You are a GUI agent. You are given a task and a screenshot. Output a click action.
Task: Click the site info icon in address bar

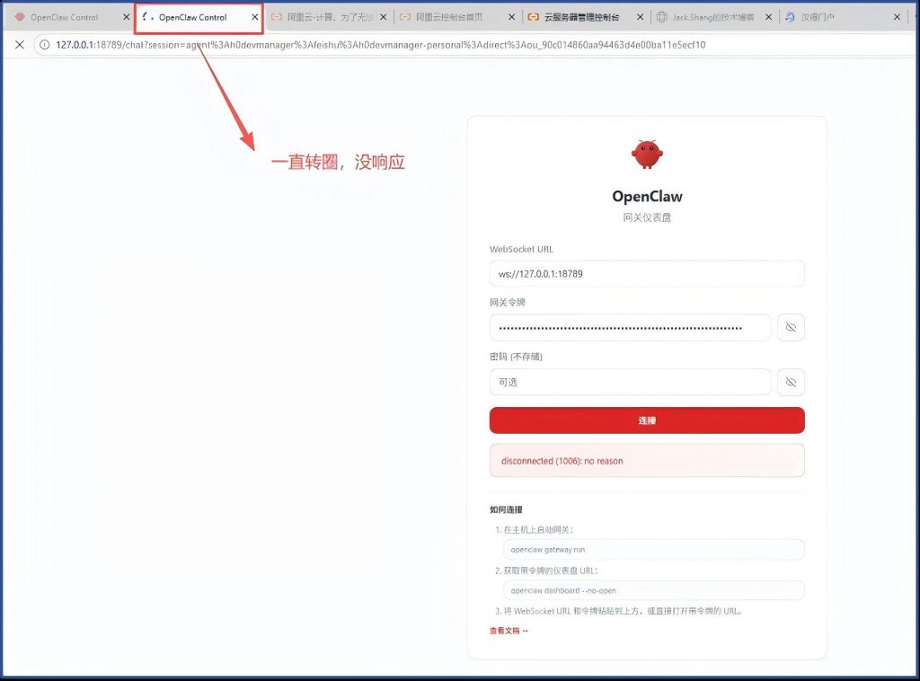pos(44,44)
